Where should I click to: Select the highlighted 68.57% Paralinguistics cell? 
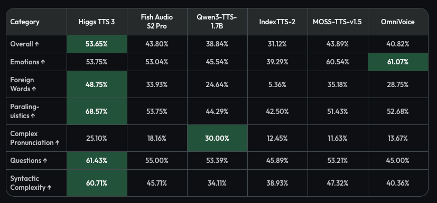coord(97,111)
